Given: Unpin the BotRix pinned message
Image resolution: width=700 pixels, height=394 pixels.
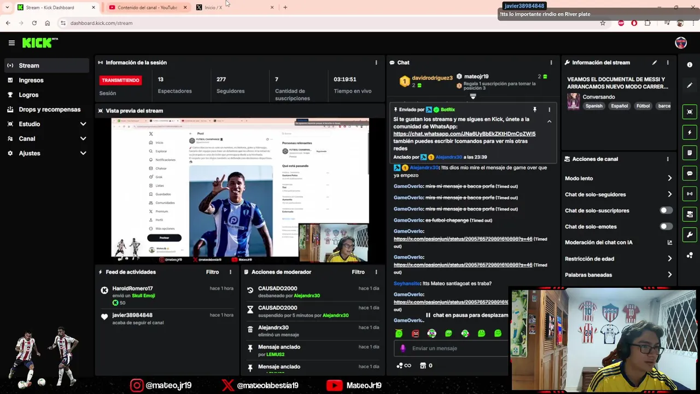Looking at the screenshot, I should click(535, 109).
